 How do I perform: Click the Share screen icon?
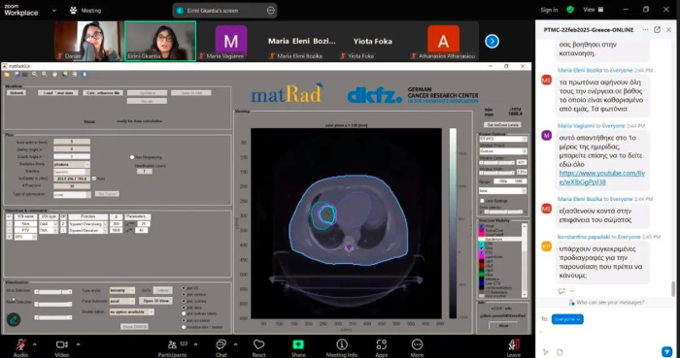click(298, 344)
